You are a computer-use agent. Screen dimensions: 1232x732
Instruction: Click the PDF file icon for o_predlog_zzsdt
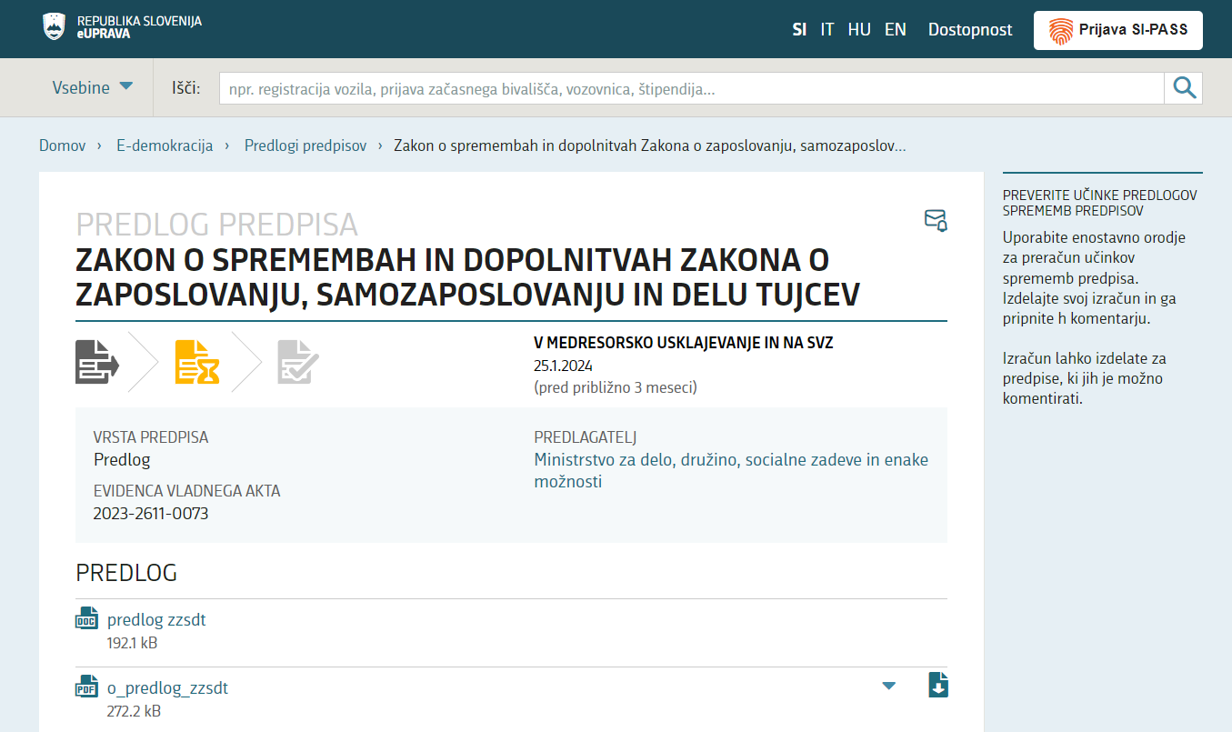(86, 687)
